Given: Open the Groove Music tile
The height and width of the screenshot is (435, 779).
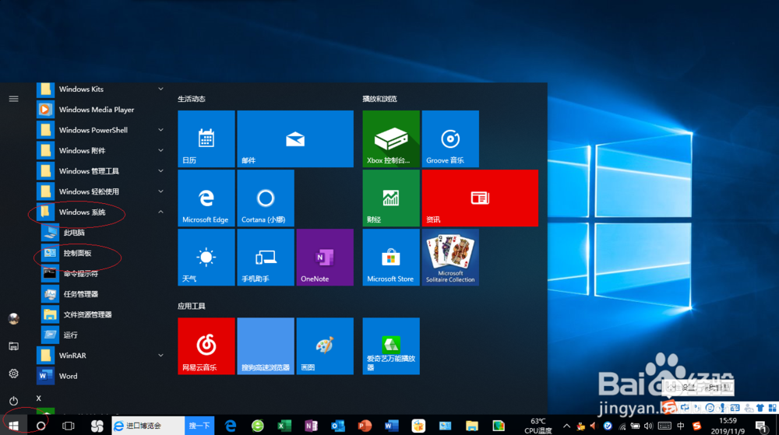Looking at the screenshot, I should [x=450, y=139].
